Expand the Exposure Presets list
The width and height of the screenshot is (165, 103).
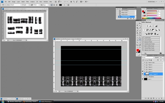click(x=144, y=42)
